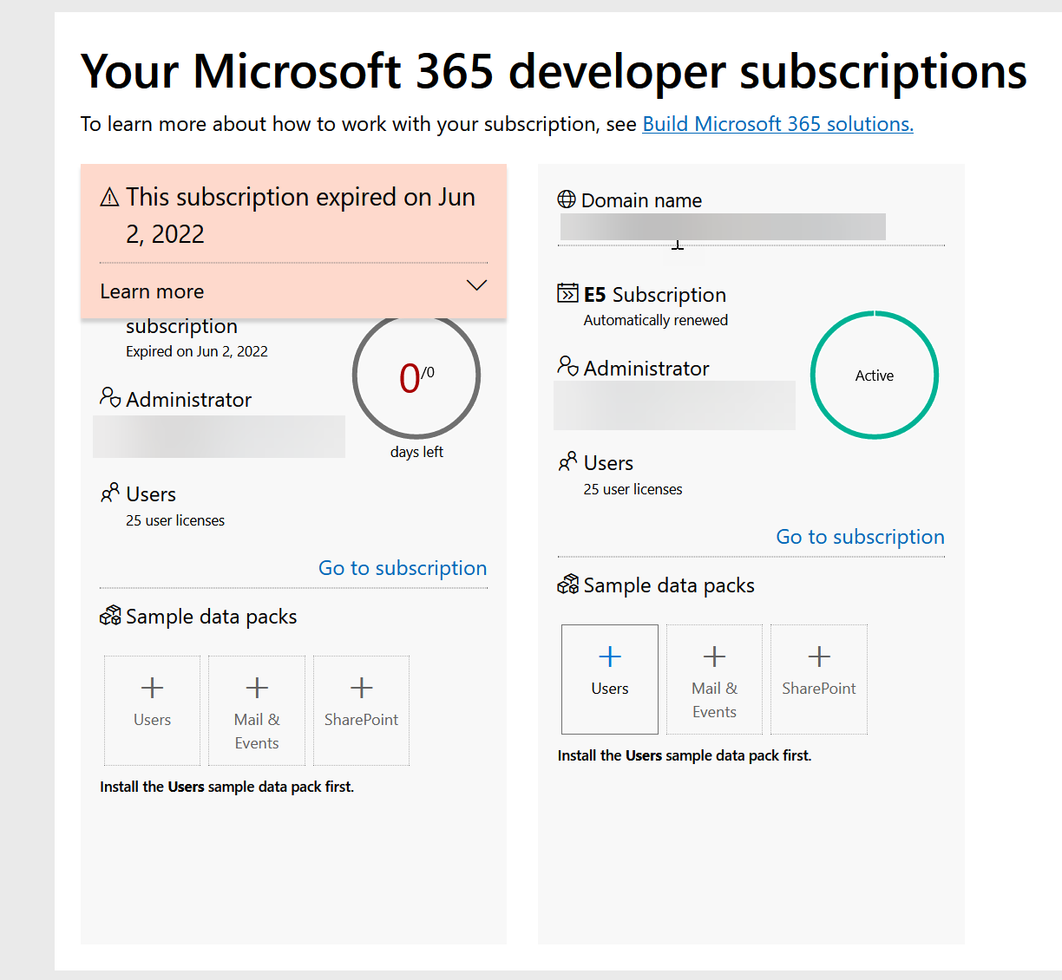
Task: Click the Users icon above 25 user licenses
Action: [x=568, y=461]
